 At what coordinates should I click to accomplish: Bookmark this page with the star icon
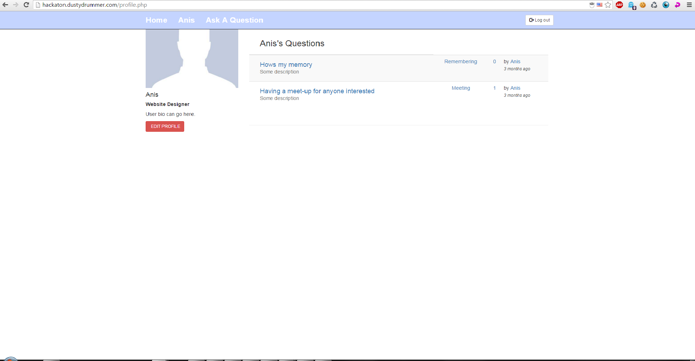tap(608, 5)
